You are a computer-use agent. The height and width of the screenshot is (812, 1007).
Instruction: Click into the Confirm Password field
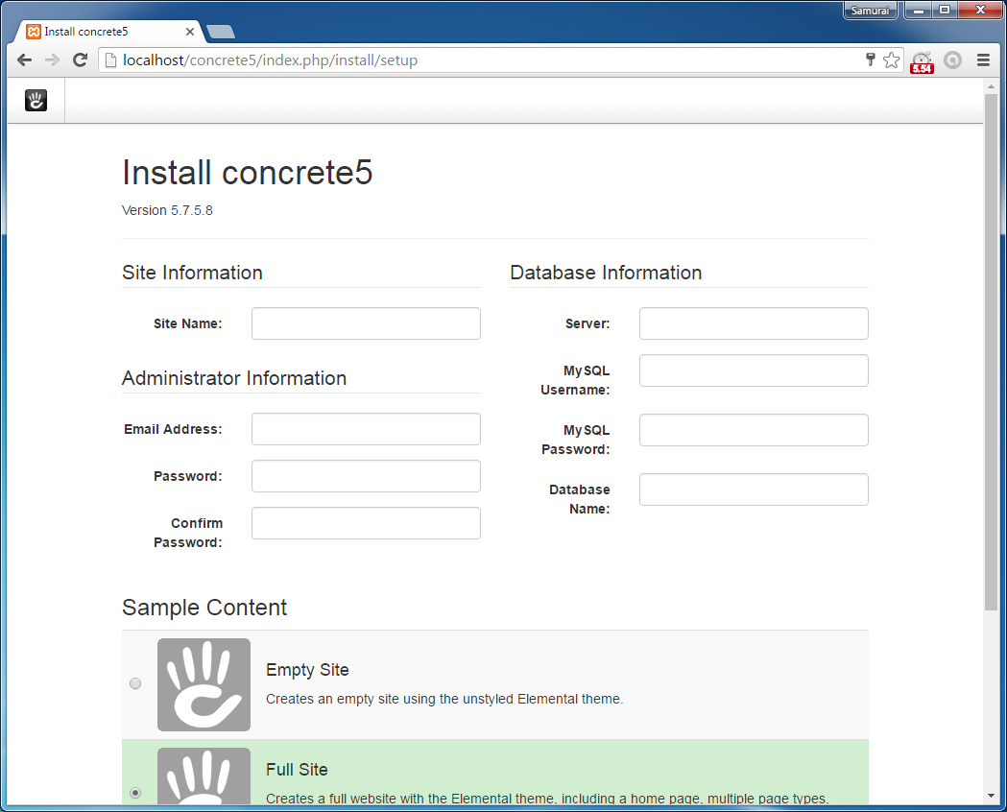[366, 523]
